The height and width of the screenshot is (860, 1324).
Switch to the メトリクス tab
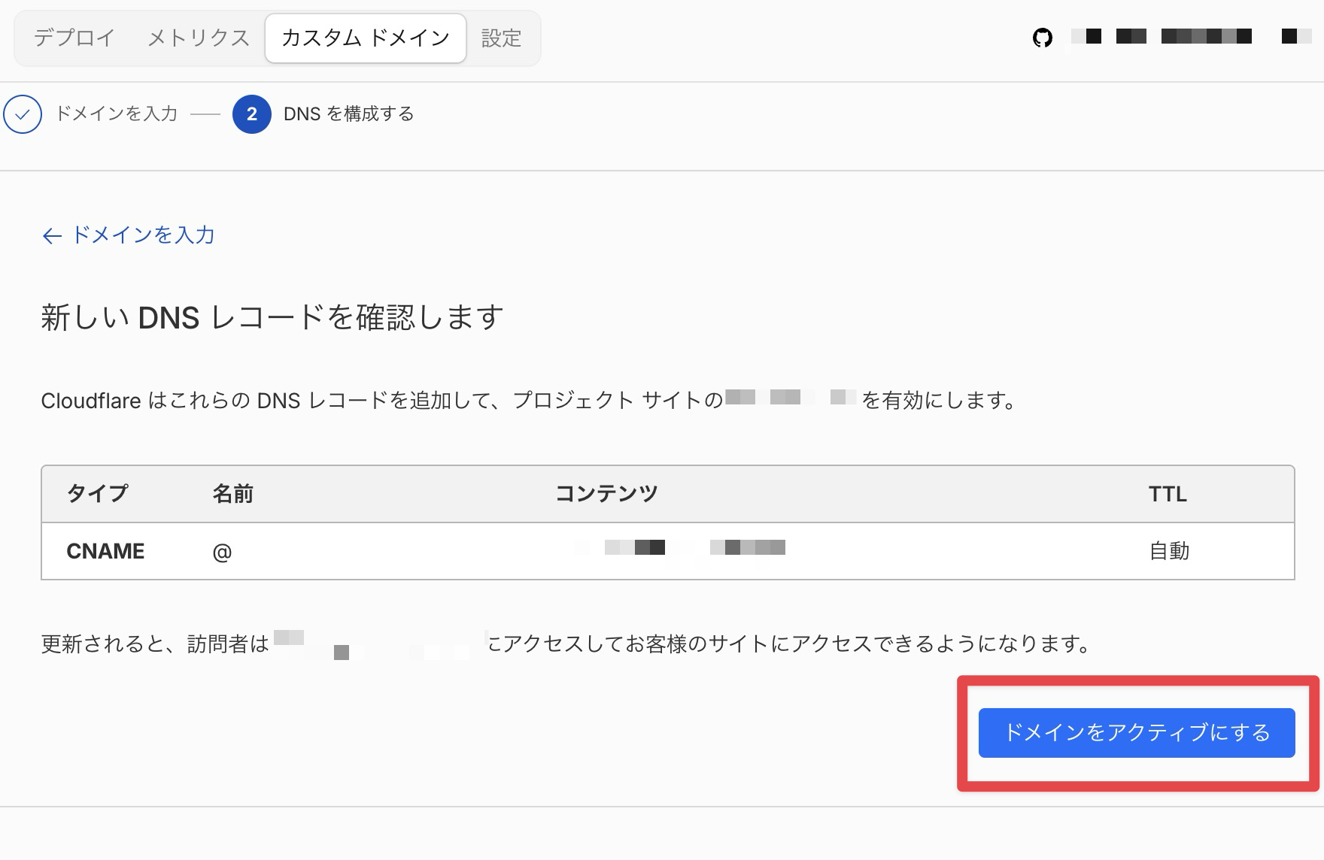[198, 38]
